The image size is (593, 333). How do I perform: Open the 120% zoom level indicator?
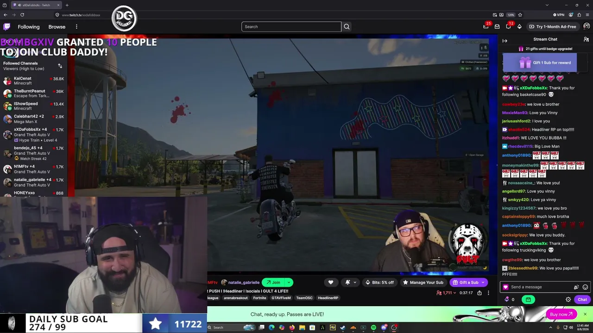point(511,15)
